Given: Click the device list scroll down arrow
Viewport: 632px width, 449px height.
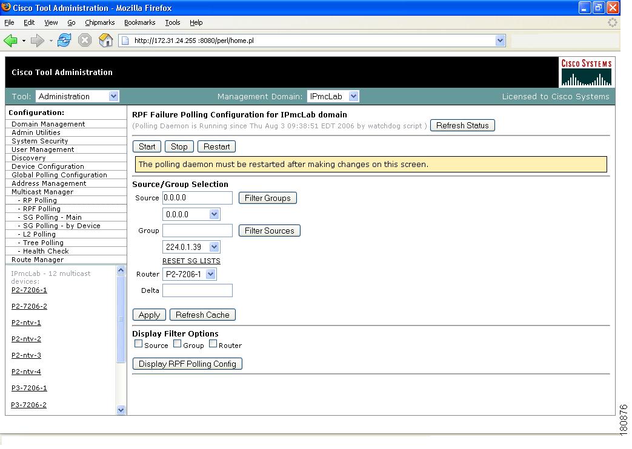Looking at the screenshot, I should pyautogui.click(x=121, y=410).
